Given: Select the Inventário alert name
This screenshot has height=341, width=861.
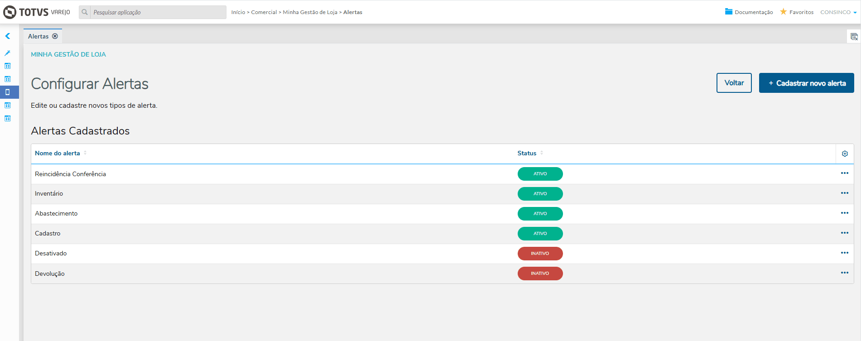Looking at the screenshot, I should click(49, 193).
